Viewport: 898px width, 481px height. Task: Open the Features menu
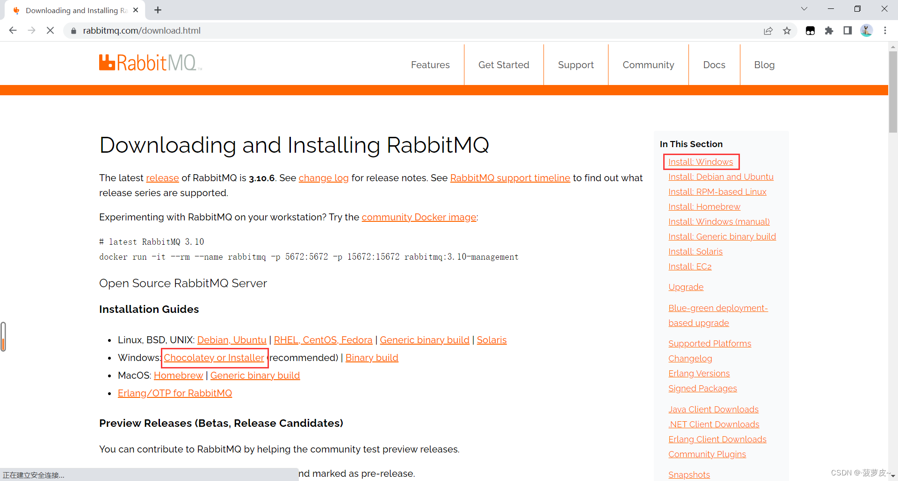[430, 65]
